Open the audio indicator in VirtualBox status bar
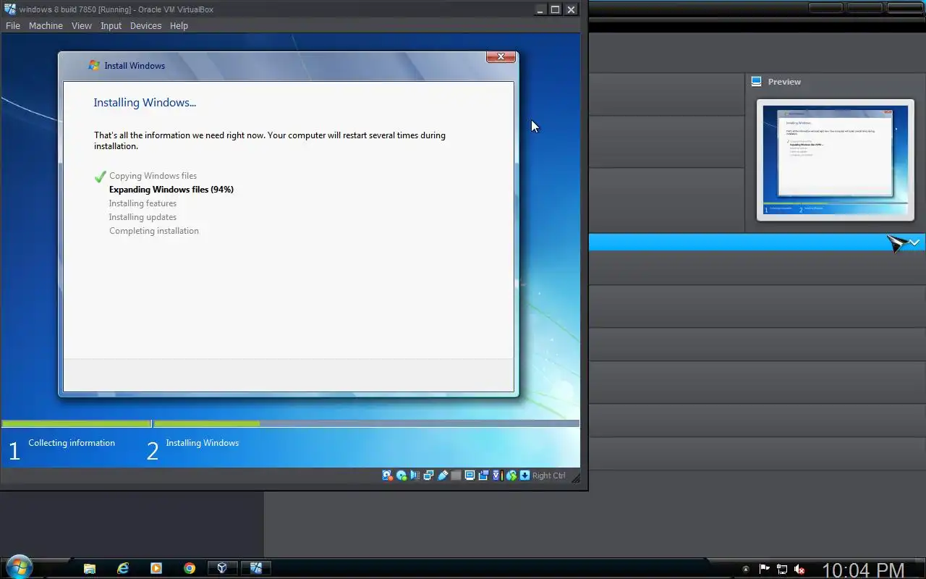The width and height of the screenshot is (926, 579). [415, 476]
